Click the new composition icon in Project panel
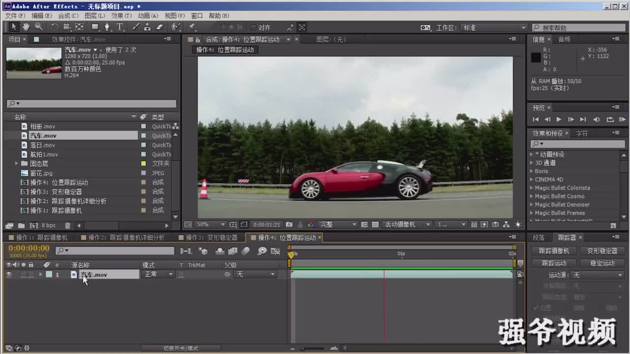This screenshot has height=354, width=630. 33,226
